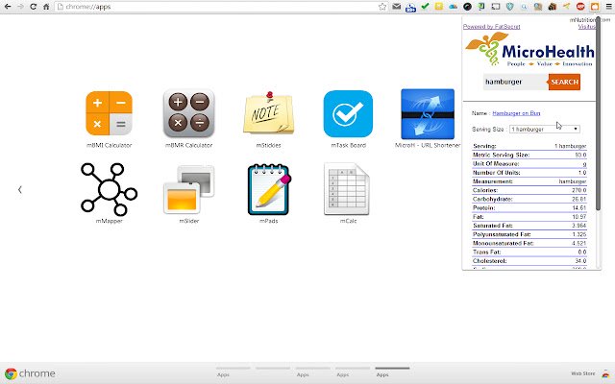The image size is (615, 384).
Task: Open the mStickies note app
Action: [x=269, y=113]
